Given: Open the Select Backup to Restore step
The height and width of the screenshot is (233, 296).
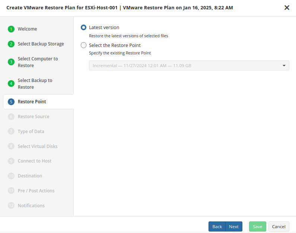Looking at the screenshot, I should [x=35, y=84].
